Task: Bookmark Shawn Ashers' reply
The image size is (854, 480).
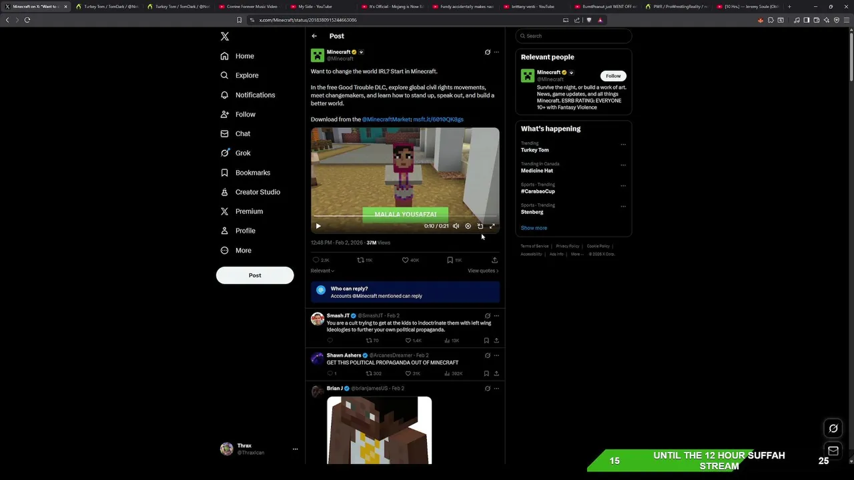Action: pyautogui.click(x=486, y=373)
